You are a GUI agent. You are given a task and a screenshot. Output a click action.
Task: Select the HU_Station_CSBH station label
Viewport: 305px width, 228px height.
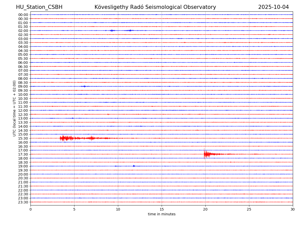[39, 7]
